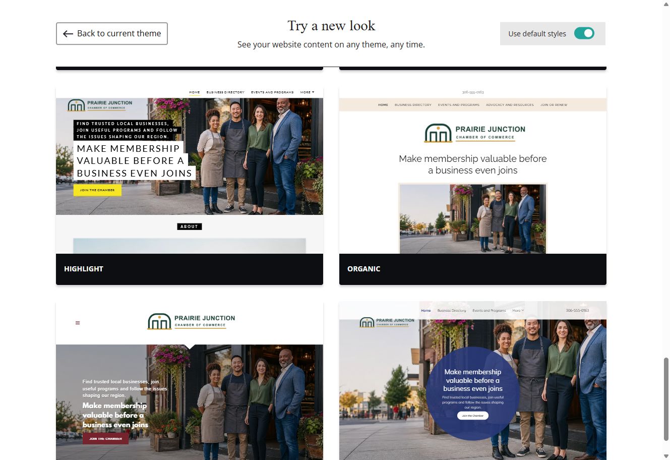Screen dimensions: 670x460
Task: Click Business Directory in bottom-right theme navigation
Action: (452, 311)
